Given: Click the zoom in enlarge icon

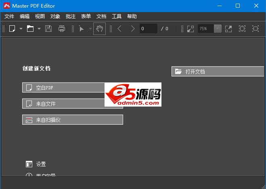Looking at the screenshot, I should (228, 29).
